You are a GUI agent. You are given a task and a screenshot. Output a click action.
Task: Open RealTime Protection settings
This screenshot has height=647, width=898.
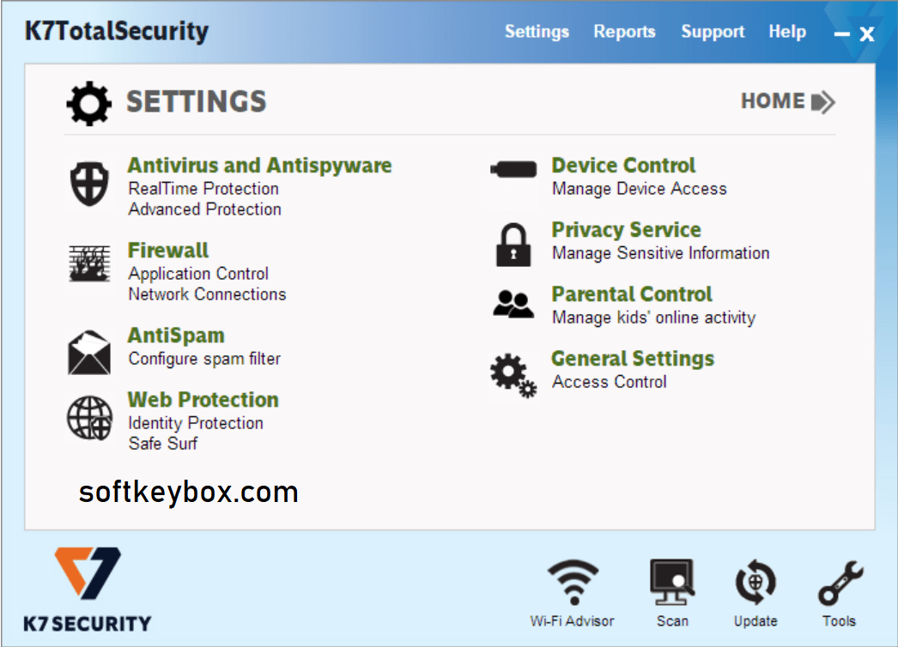tap(203, 189)
